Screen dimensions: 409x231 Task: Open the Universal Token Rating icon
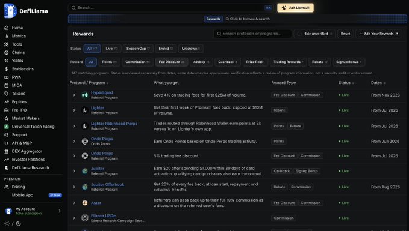tap(7, 127)
